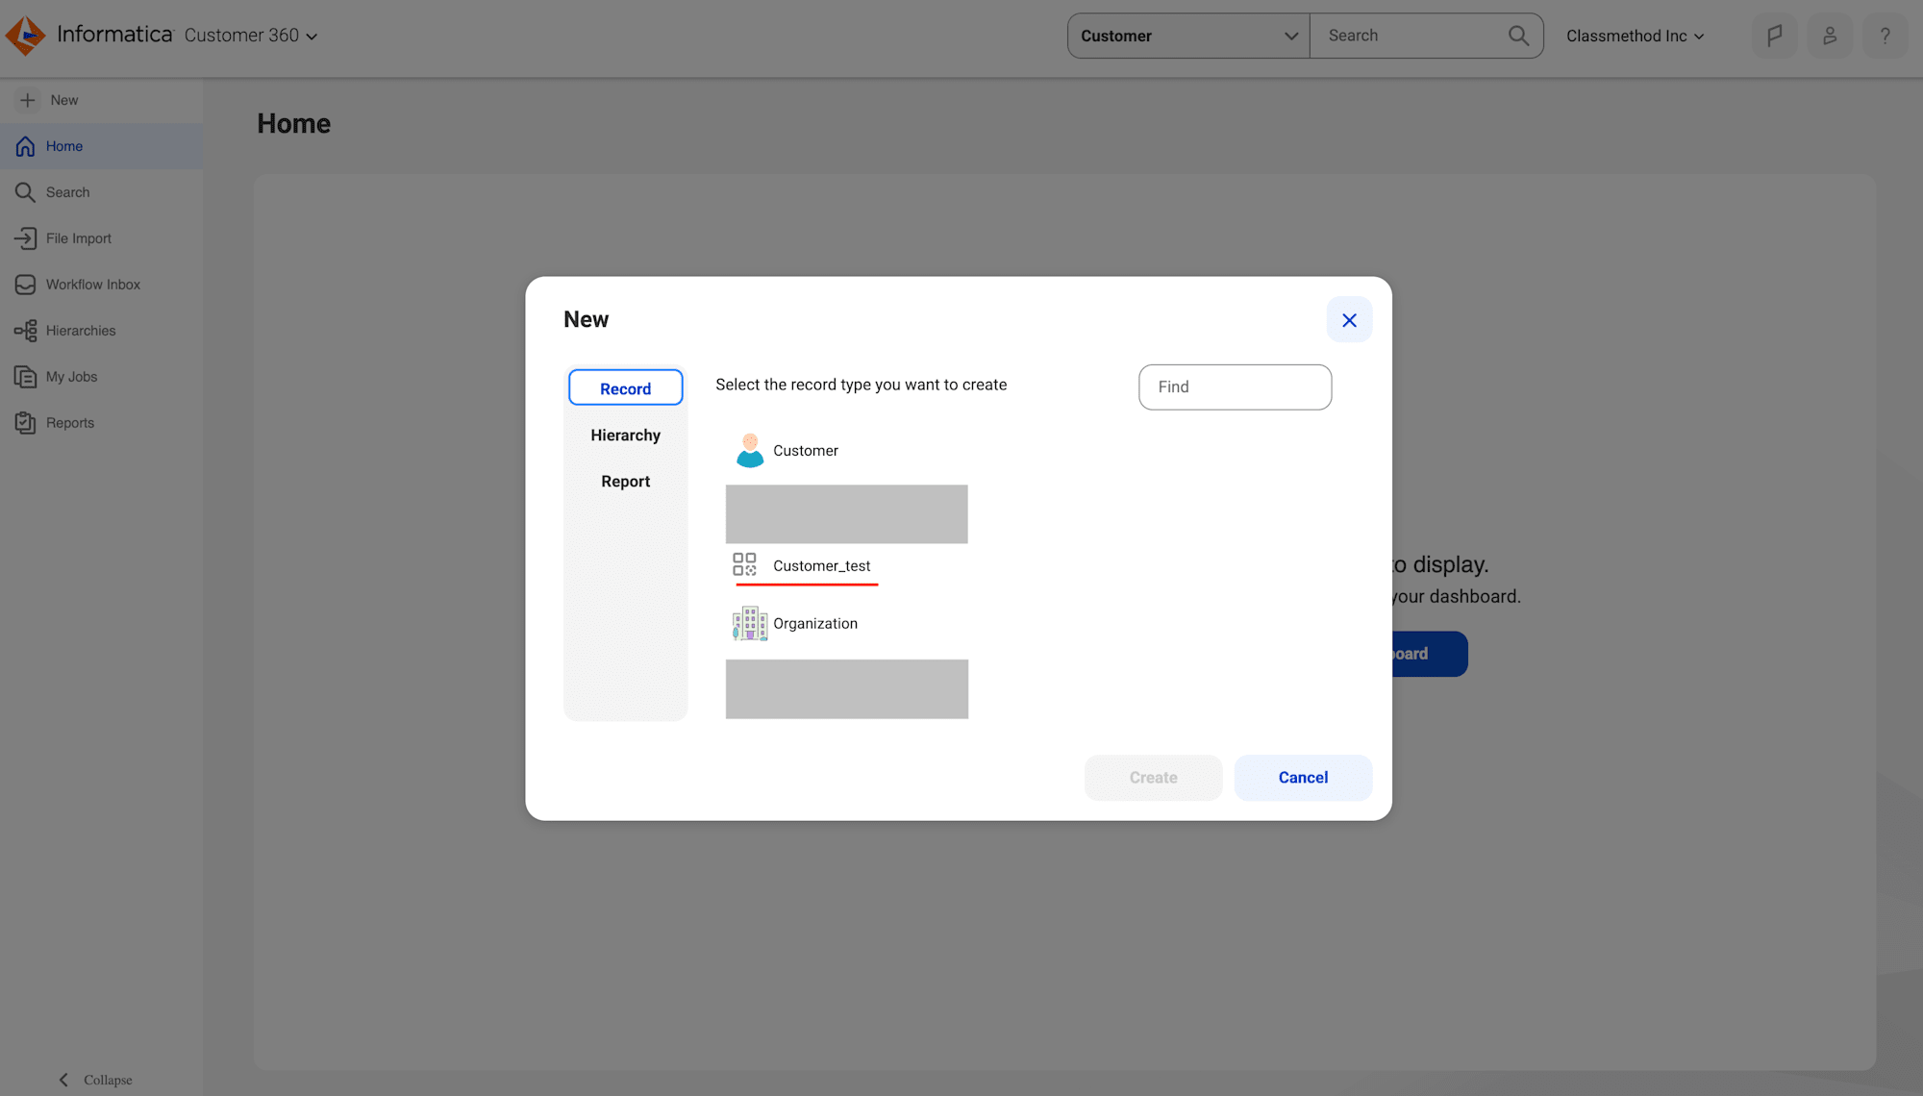Open the My Jobs sidebar menu item

71,375
